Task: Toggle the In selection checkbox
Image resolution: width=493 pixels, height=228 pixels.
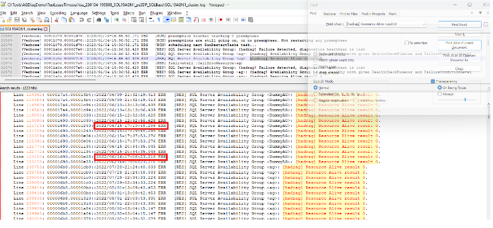Action: click(x=407, y=43)
